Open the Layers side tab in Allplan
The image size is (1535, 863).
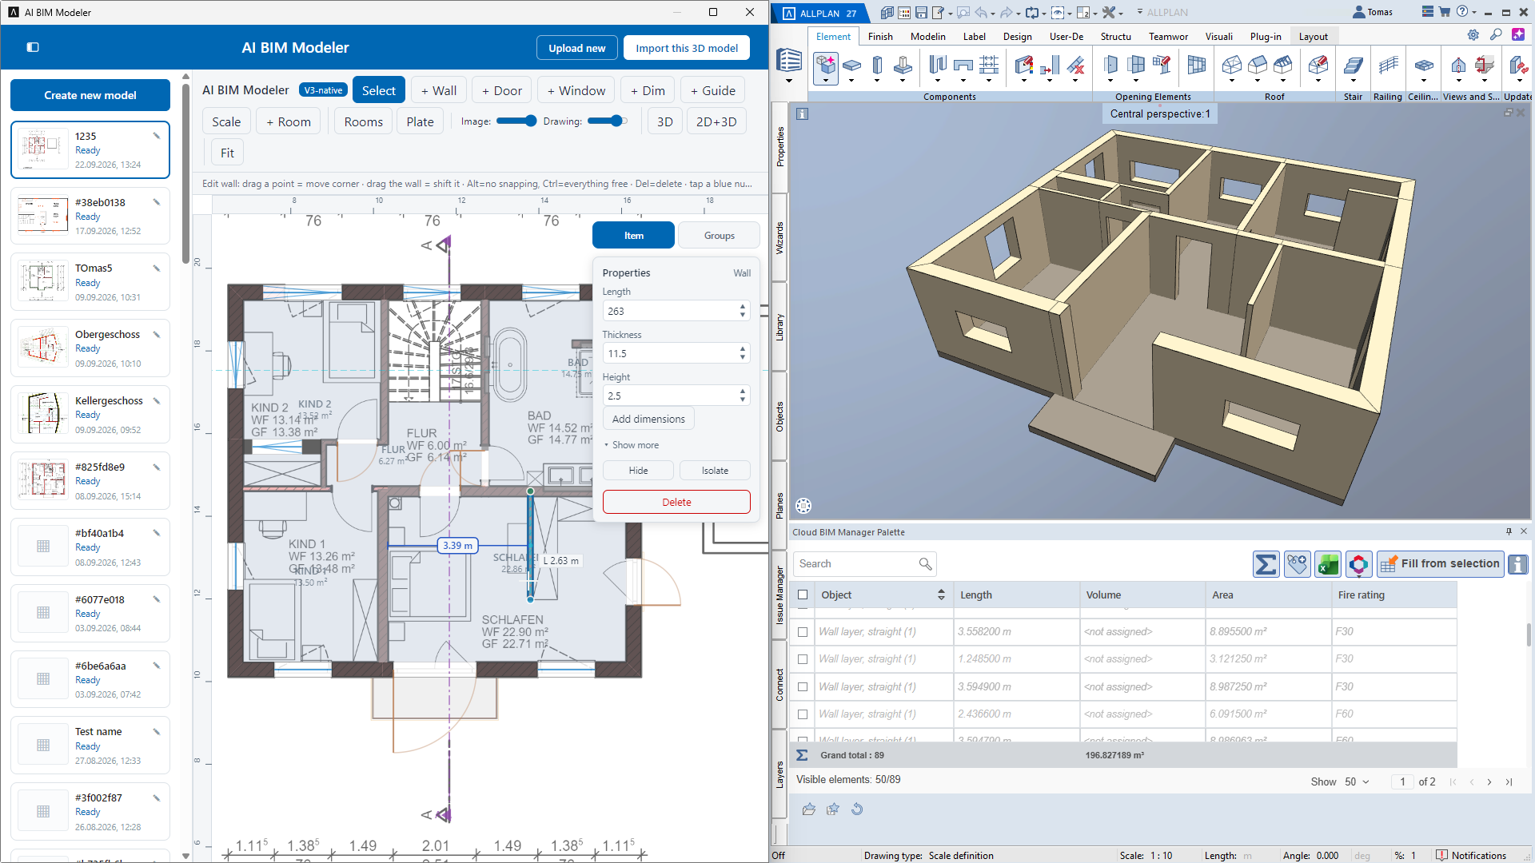click(779, 775)
